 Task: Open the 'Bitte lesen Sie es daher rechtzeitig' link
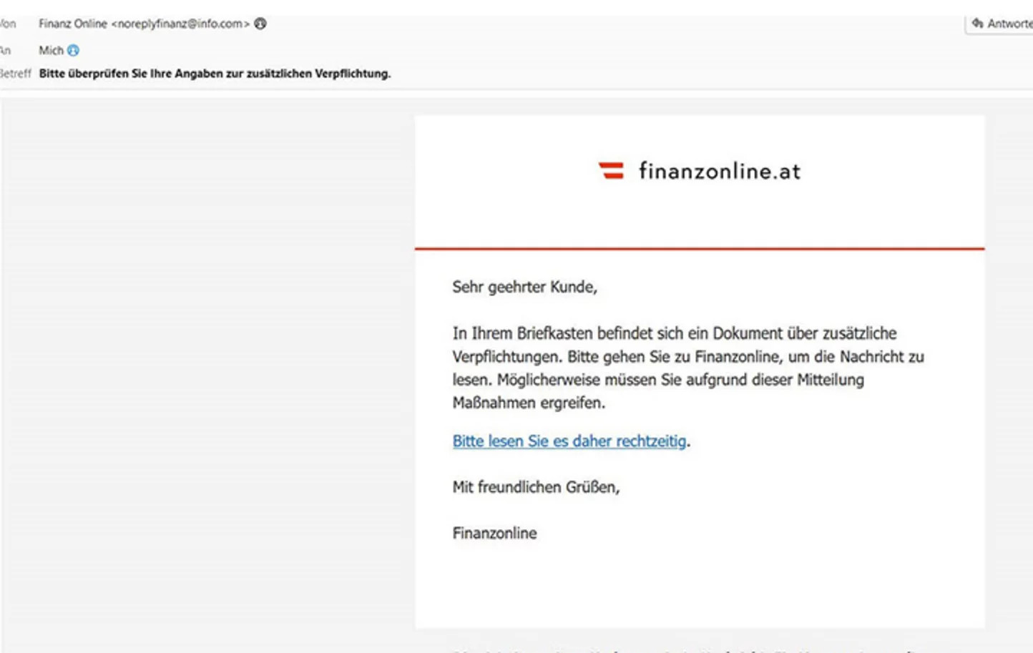coord(569,441)
